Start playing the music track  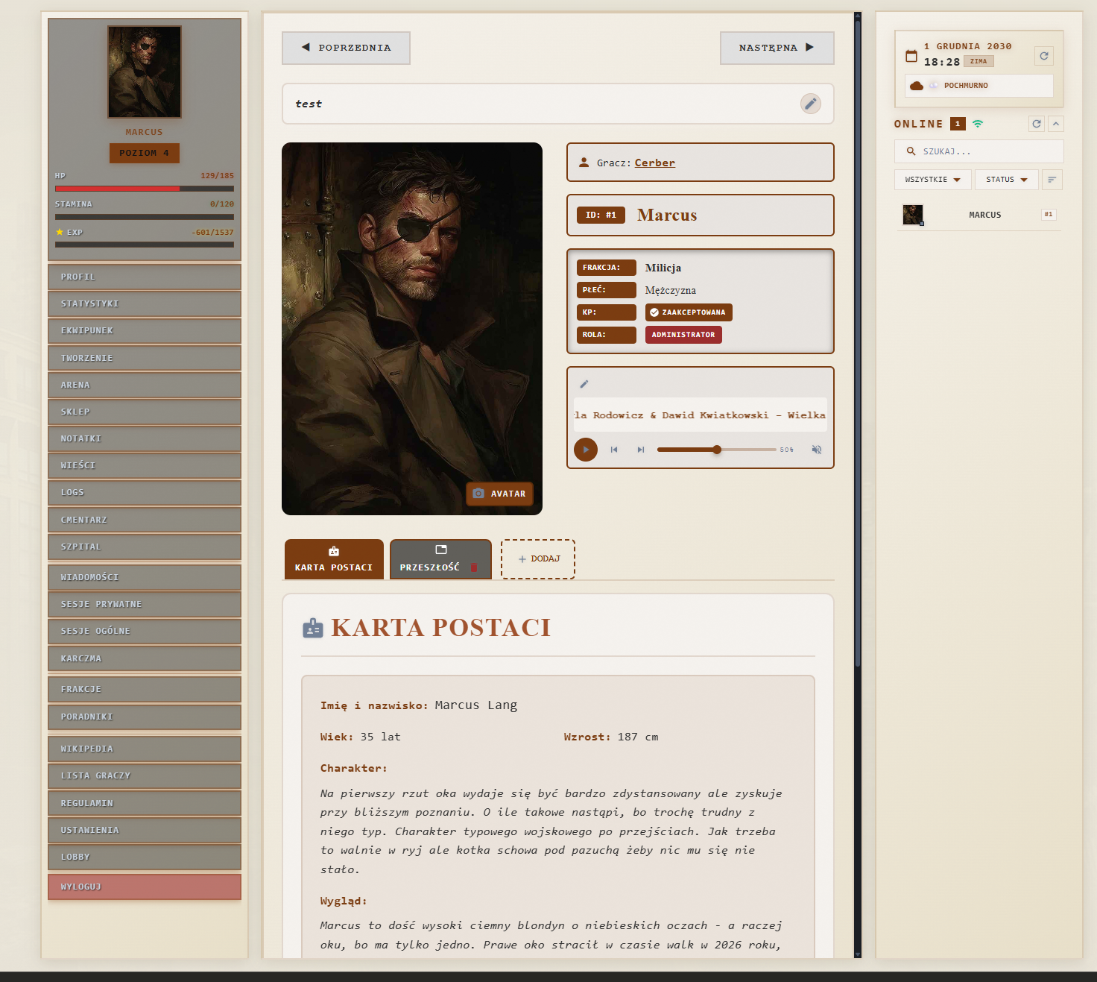tap(586, 450)
